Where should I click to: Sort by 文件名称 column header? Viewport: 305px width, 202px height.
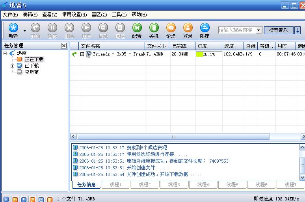click(x=112, y=46)
